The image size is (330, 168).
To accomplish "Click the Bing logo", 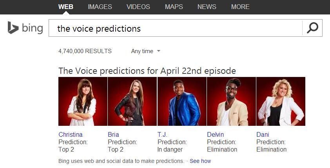I will 25,28.
